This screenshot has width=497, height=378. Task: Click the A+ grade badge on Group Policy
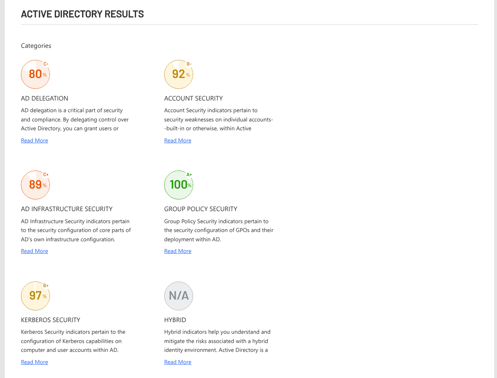pos(189,175)
